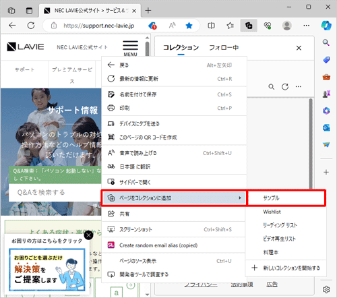Image resolution: width=337 pixels, height=298 pixels.
Task: Search within the Collections pane
Action: [272, 87]
